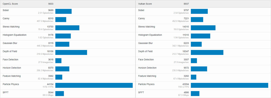Viewport: 271px width, 98px height.
Task: Click the OpenCL score value 9003
Action: pyautogui.click(x=51, y=4)
